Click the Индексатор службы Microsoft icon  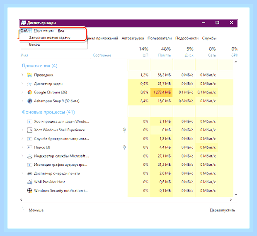[30, 156]
